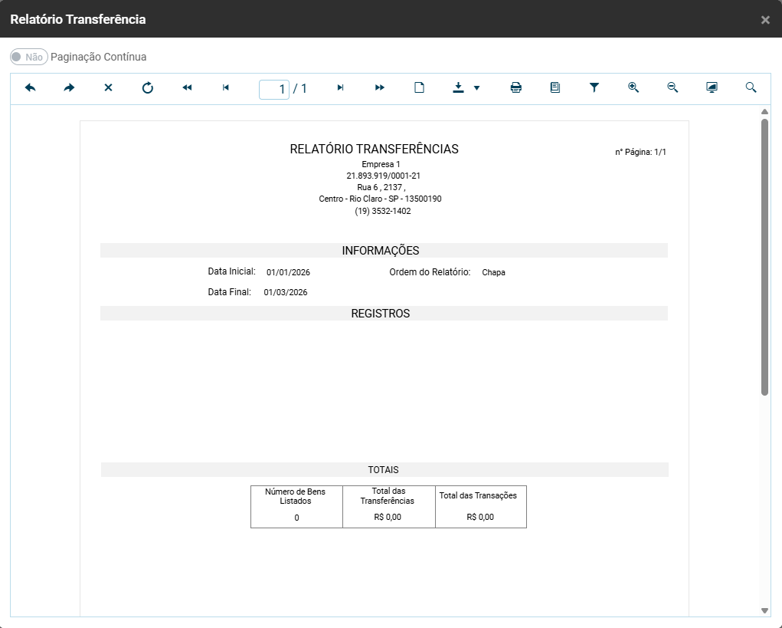The width and height of the screenshot is (782, 628).
Task: Click the nº Página: 1/1 label
Action: click(x=640, y=152)
